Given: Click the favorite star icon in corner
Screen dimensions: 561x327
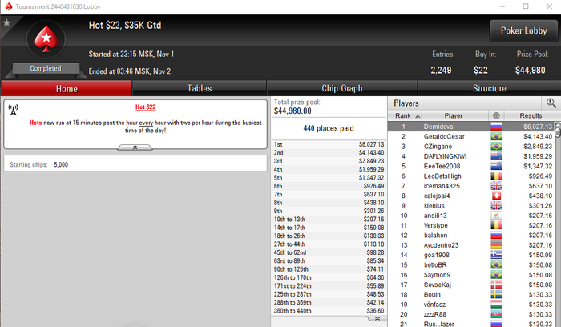Looking at the screenshot, I should [x=6, y=23].
